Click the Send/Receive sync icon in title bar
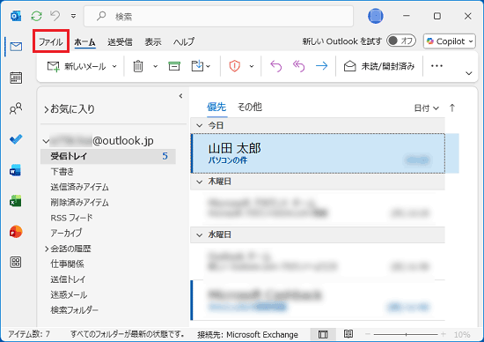The height and width of the screenshot is (342, 484). tap(36, 16)
